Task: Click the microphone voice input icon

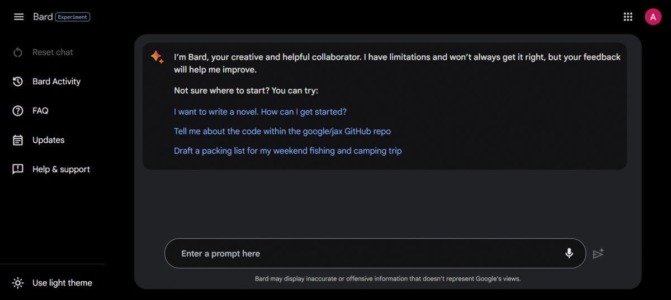Action: 569,253
